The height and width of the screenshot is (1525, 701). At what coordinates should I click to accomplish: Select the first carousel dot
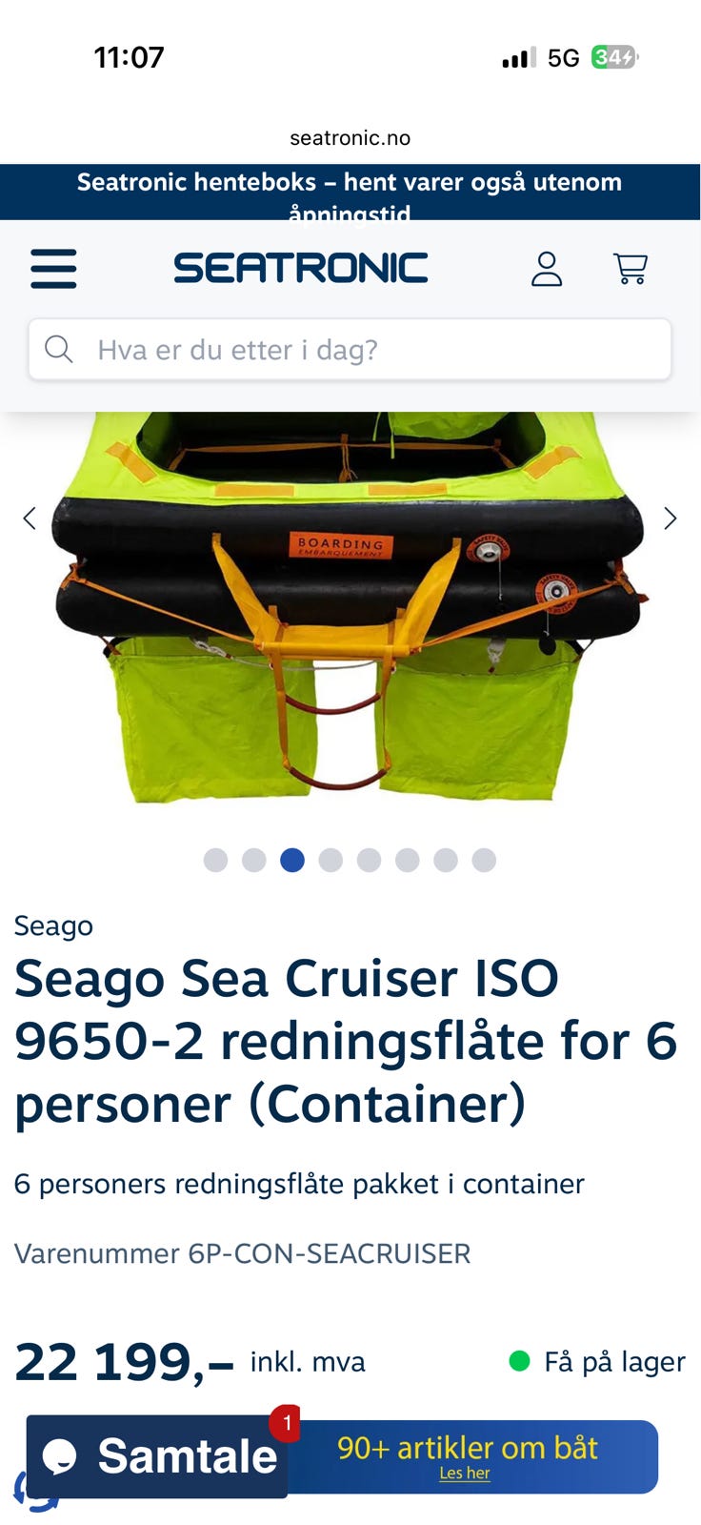pos(216,860)
